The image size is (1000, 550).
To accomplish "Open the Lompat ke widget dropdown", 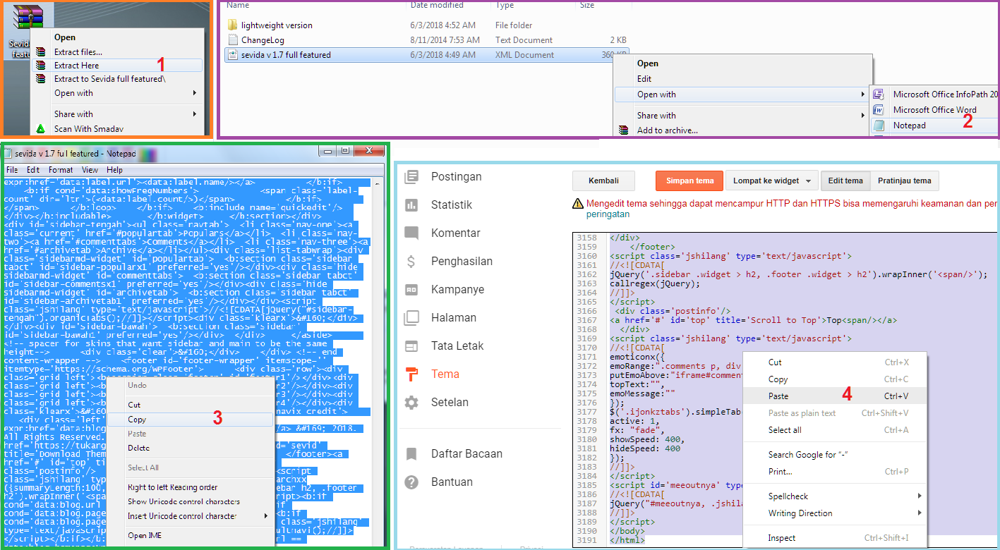I will 772,181.
